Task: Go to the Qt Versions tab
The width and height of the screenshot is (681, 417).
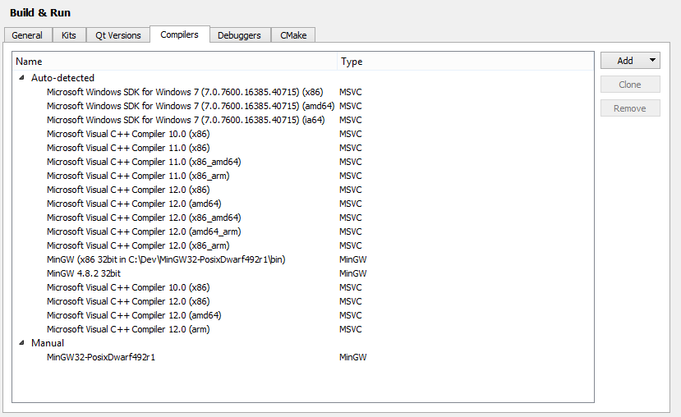Action: click(x=118, y=35)
